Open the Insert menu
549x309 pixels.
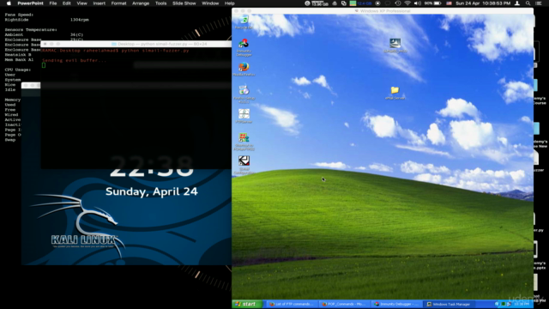(x=100, y=3)
